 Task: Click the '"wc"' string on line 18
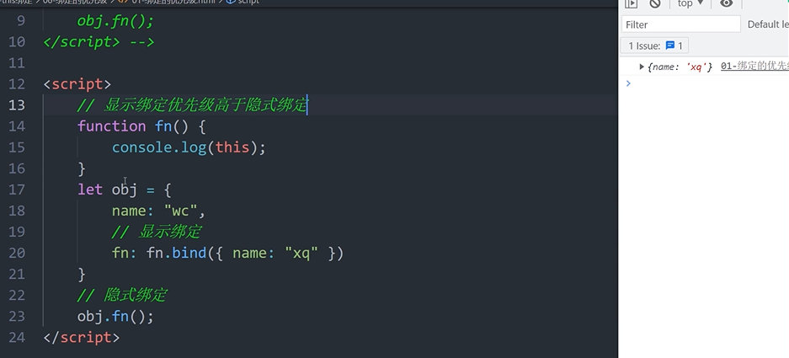(180, 211)
